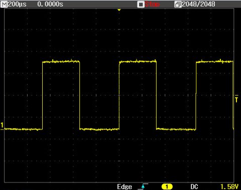
Task: Click the yellow channel 1 source badge
Action: click(167, 186)
